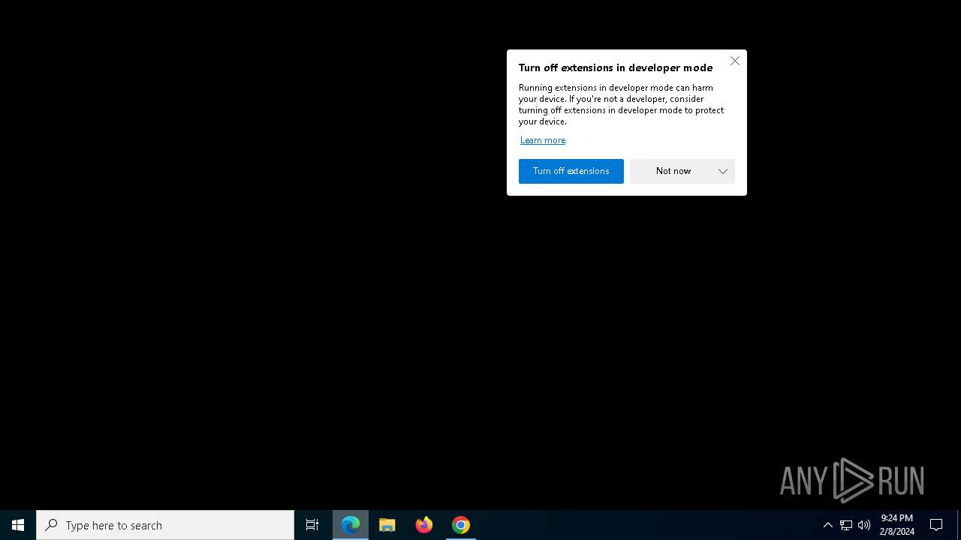Click the Type here to search box
961x540 pixels.
tap(165, 525)
